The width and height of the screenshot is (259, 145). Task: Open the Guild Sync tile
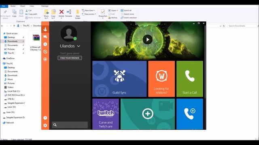[119, 79]
